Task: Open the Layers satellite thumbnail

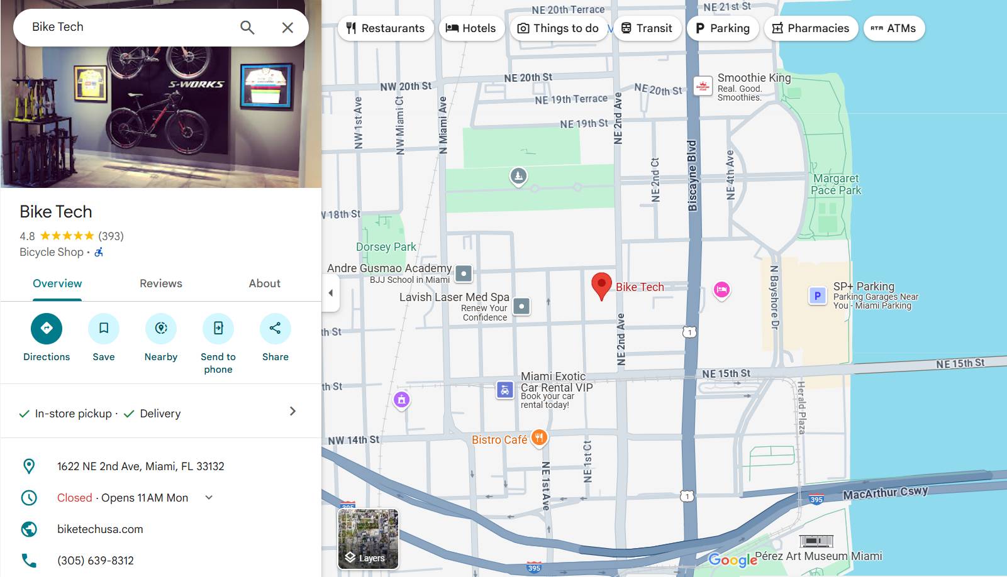Action: click(x=368, y=539)
